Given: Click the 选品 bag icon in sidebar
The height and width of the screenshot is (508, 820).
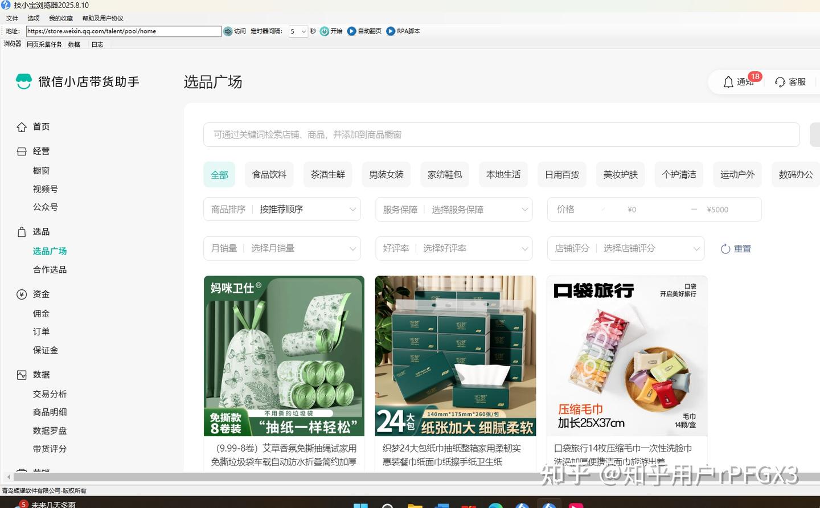Looking at the screenshot, I should (x=22, y=232).
